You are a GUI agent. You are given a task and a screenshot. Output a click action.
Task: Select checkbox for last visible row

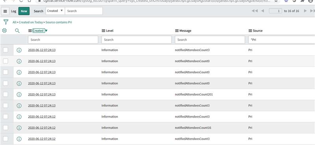[6, 139]
